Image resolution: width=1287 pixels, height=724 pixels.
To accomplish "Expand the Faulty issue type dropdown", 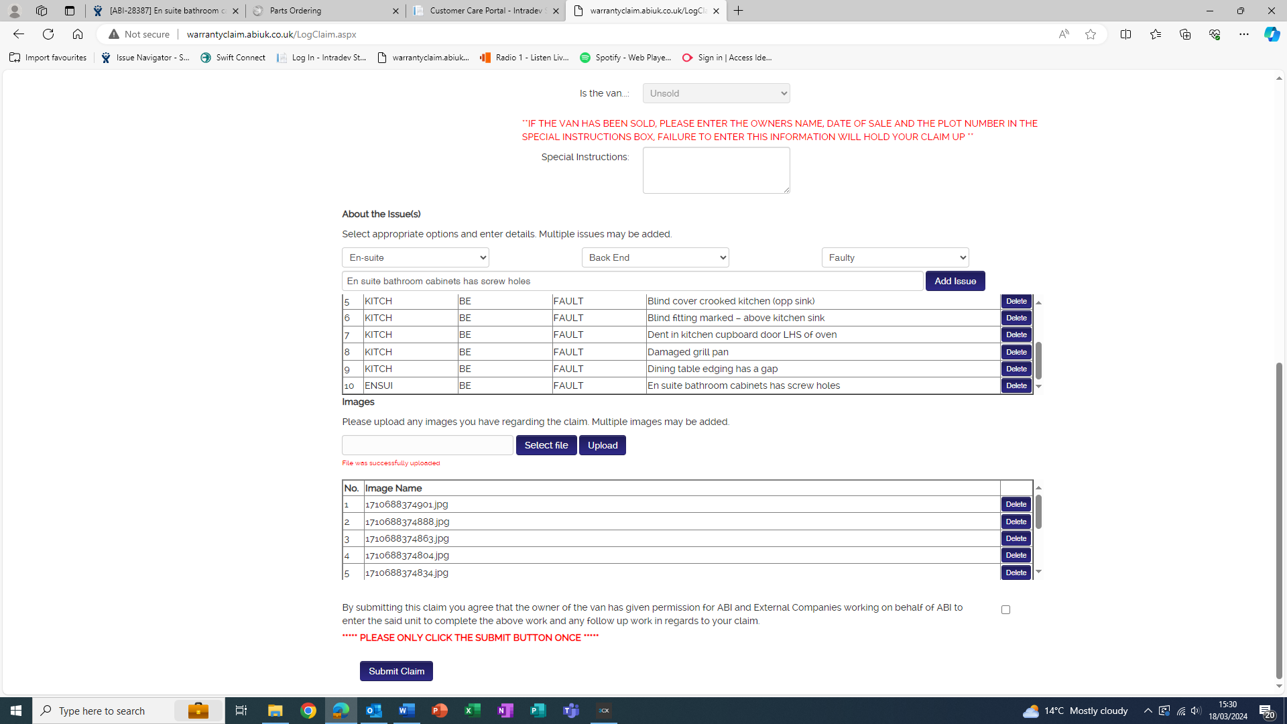I will (895, 257).
